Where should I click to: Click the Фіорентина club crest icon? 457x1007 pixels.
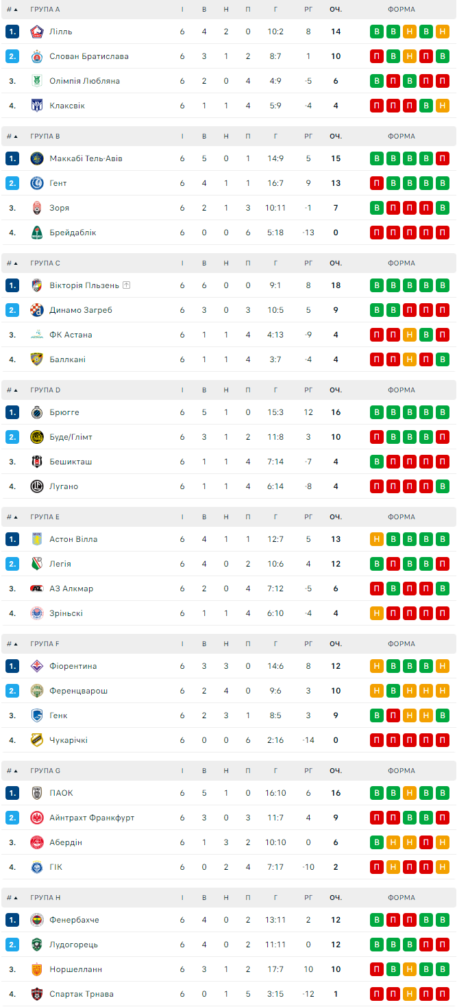point(37,666)
